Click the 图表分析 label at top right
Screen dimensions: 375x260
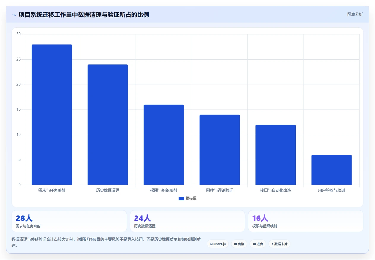pyautogui.click(x=355, y=14)
